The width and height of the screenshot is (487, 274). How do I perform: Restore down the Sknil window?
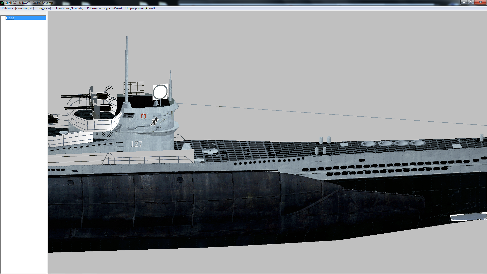pos(471,2)
